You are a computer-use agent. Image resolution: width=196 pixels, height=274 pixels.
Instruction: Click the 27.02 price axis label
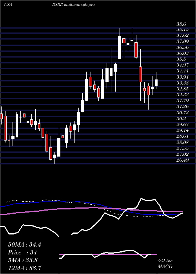(183, 154)
